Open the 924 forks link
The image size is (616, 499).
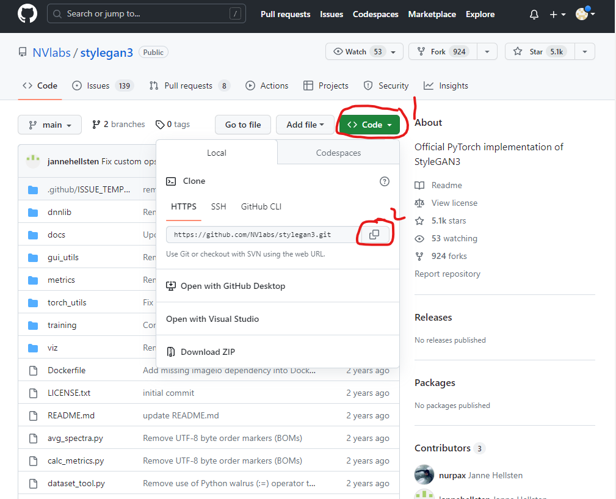[441, 256]
